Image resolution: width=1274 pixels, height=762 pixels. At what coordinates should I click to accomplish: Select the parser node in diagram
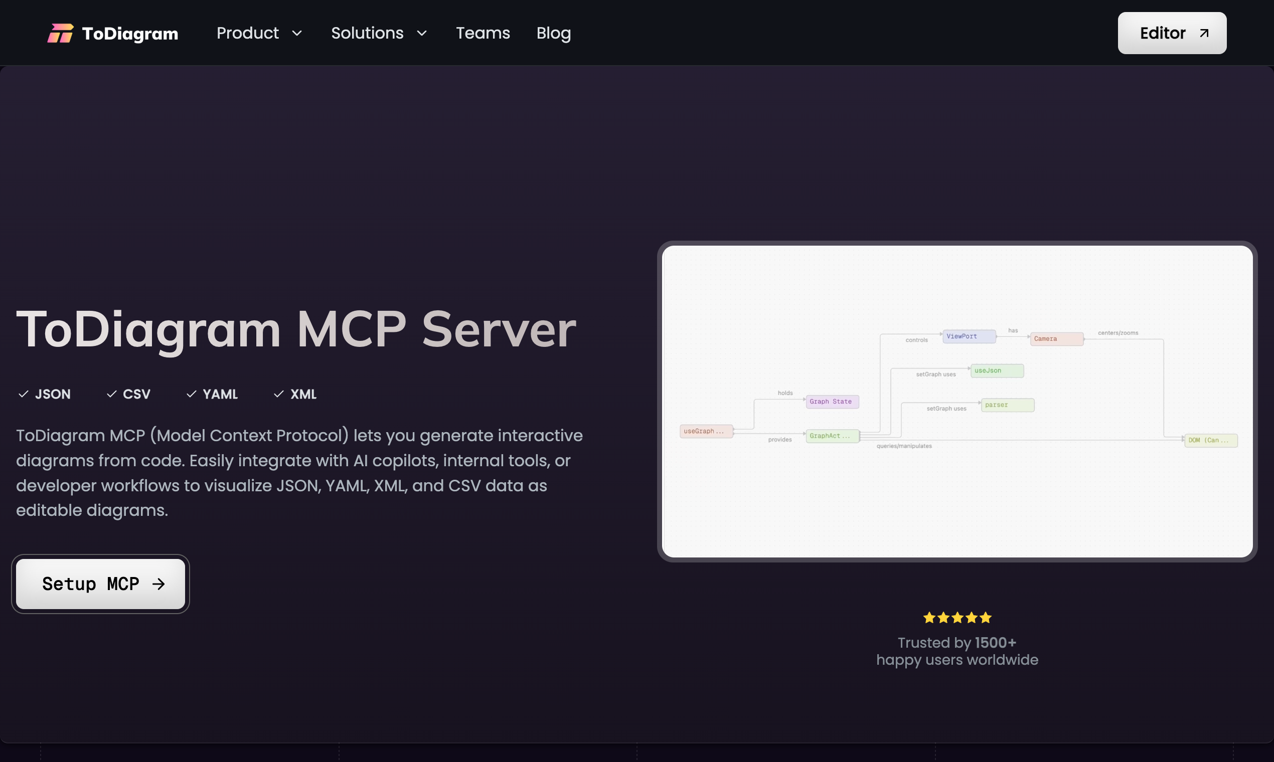[1007, 405]
